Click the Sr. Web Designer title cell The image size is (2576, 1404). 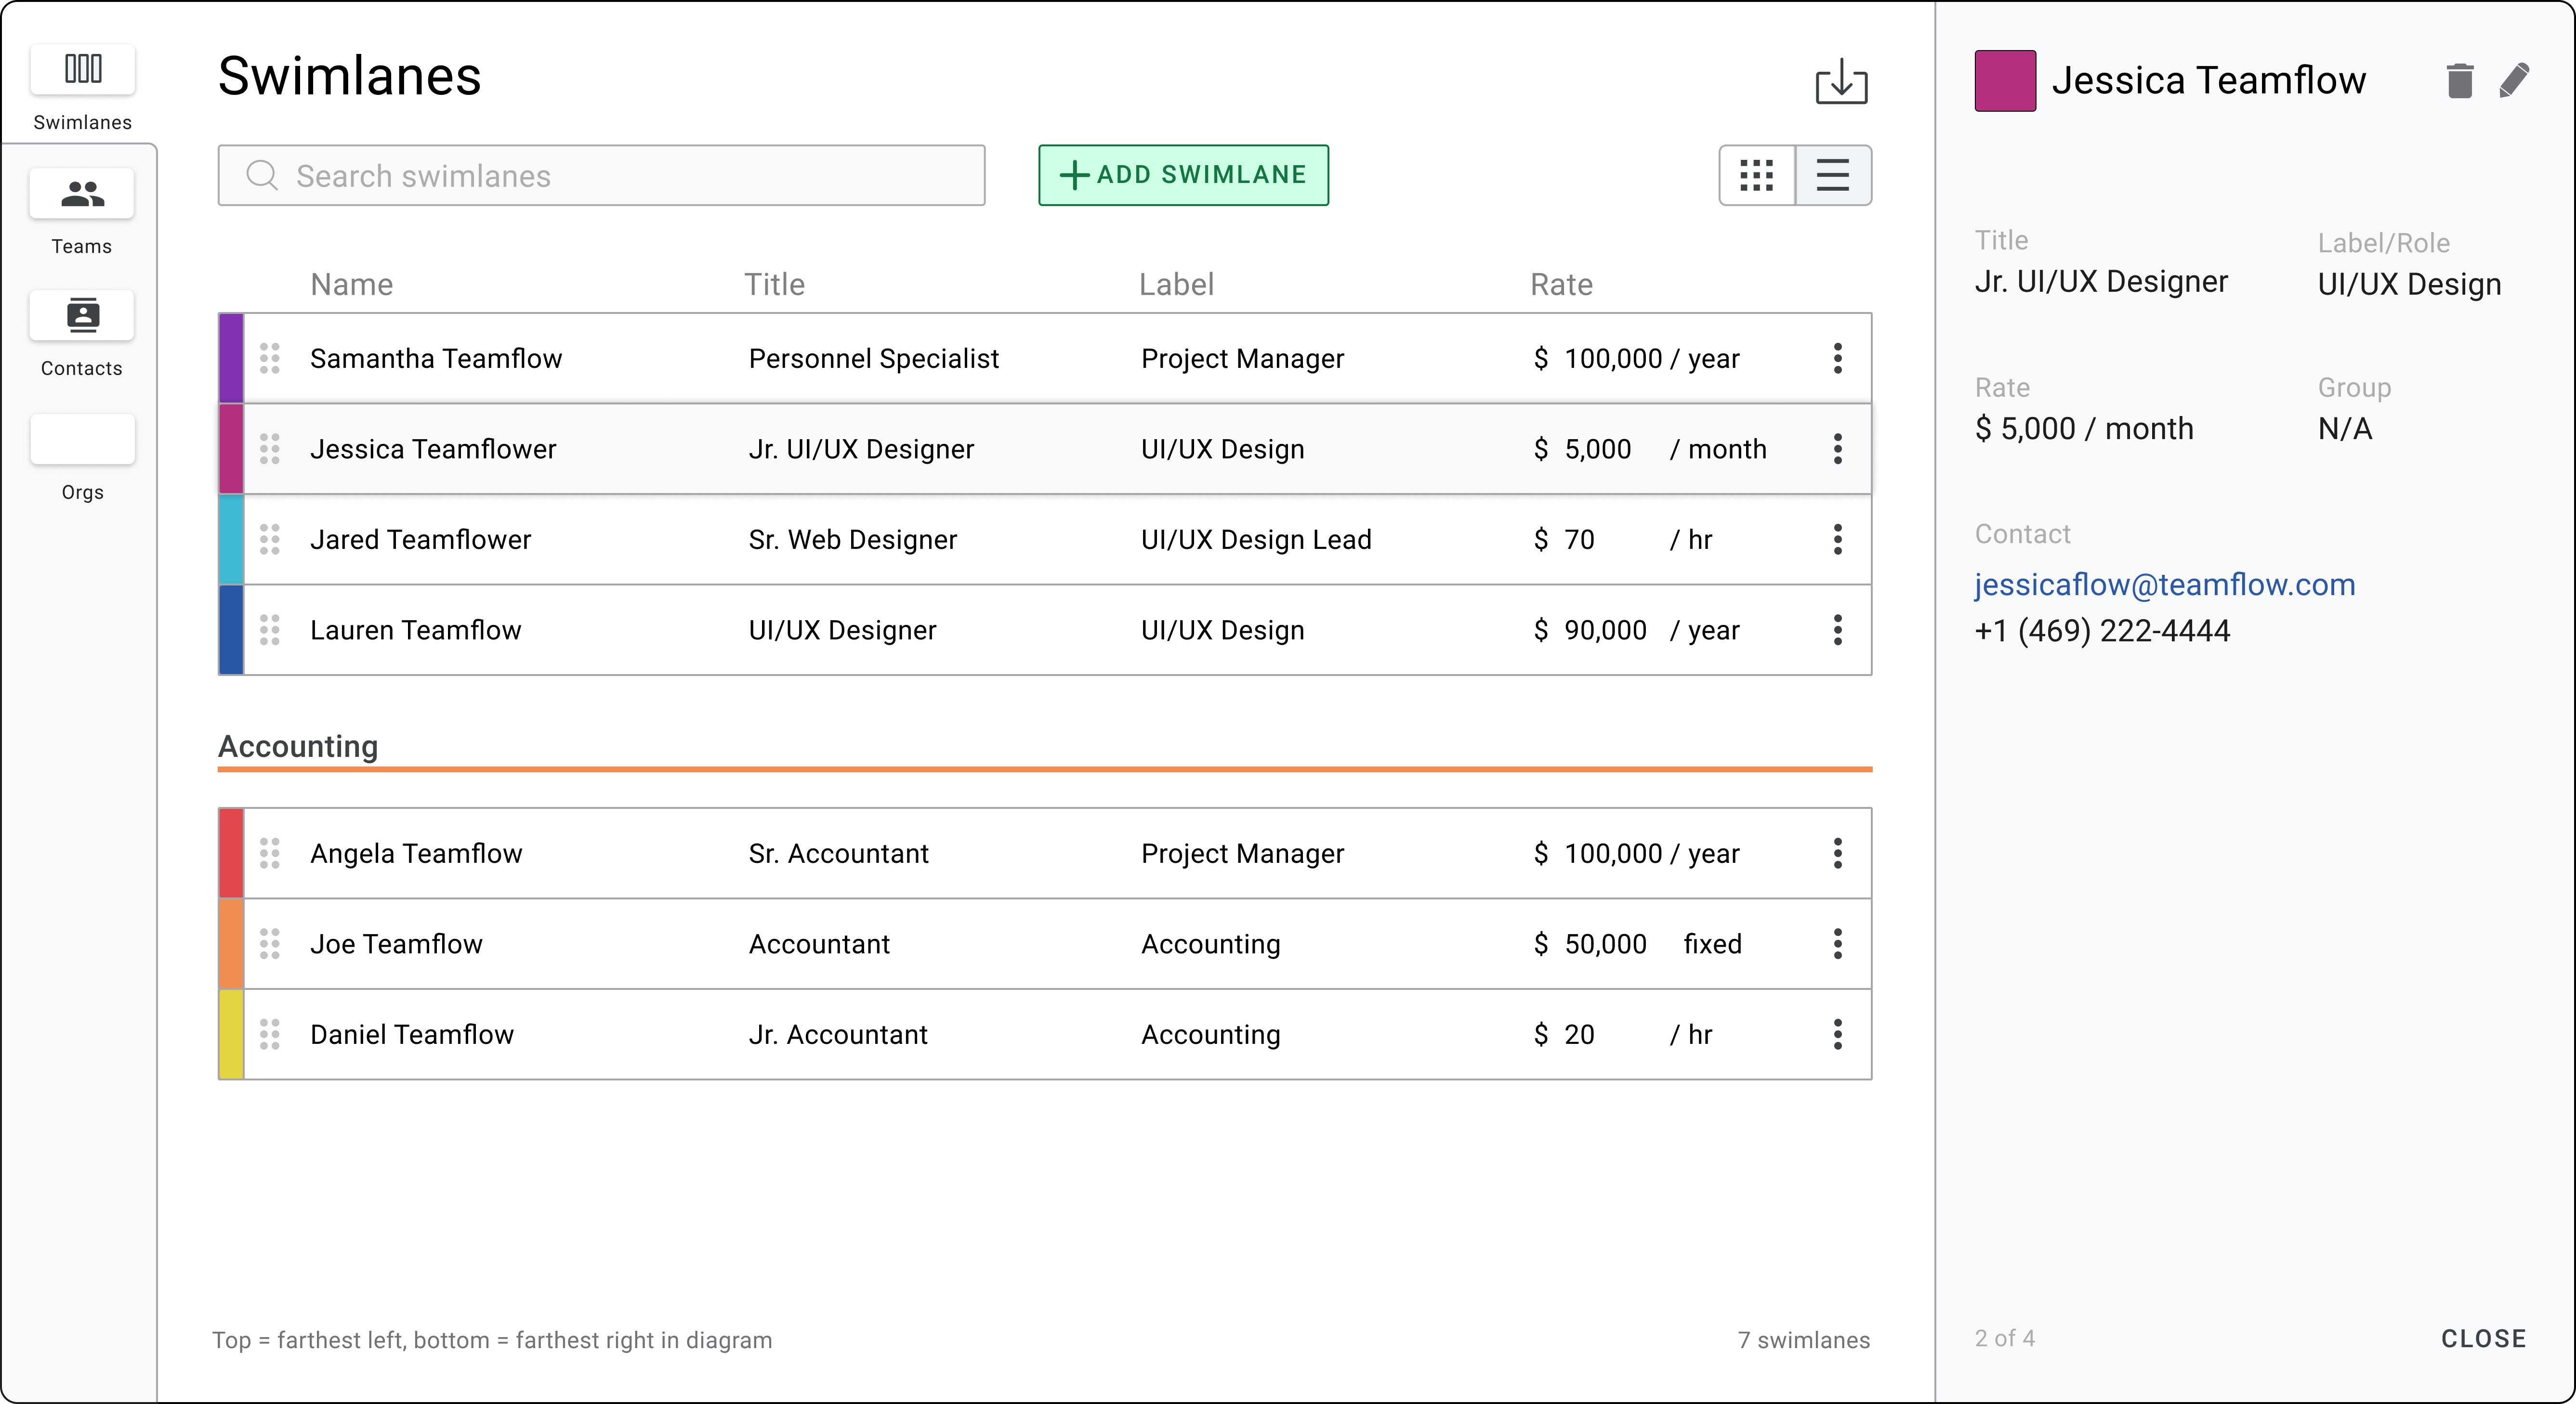pyautogui.click(x=853, y=540)
